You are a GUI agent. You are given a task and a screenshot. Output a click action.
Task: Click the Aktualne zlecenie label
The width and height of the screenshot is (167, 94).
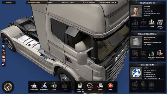34,3
